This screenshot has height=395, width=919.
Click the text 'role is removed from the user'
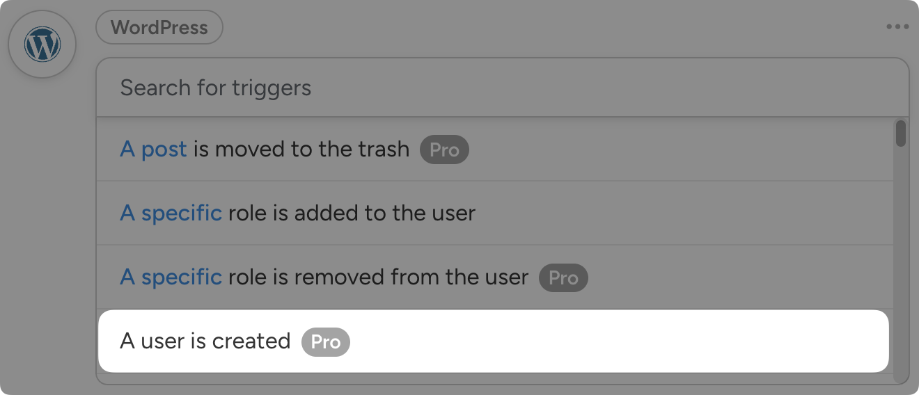(378, 277)
